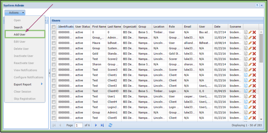The width and height of the screenshot is (268, 133).
Task: Click the page number input field
Action: click(79, 125)
